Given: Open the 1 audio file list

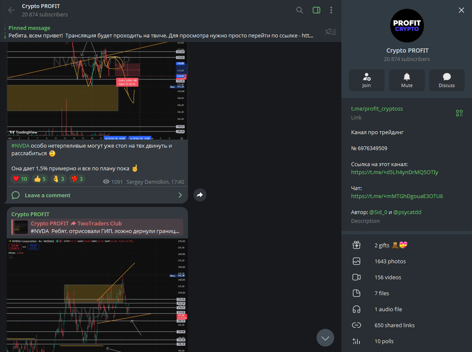Looking at the screenshot, I should [407, 309].
